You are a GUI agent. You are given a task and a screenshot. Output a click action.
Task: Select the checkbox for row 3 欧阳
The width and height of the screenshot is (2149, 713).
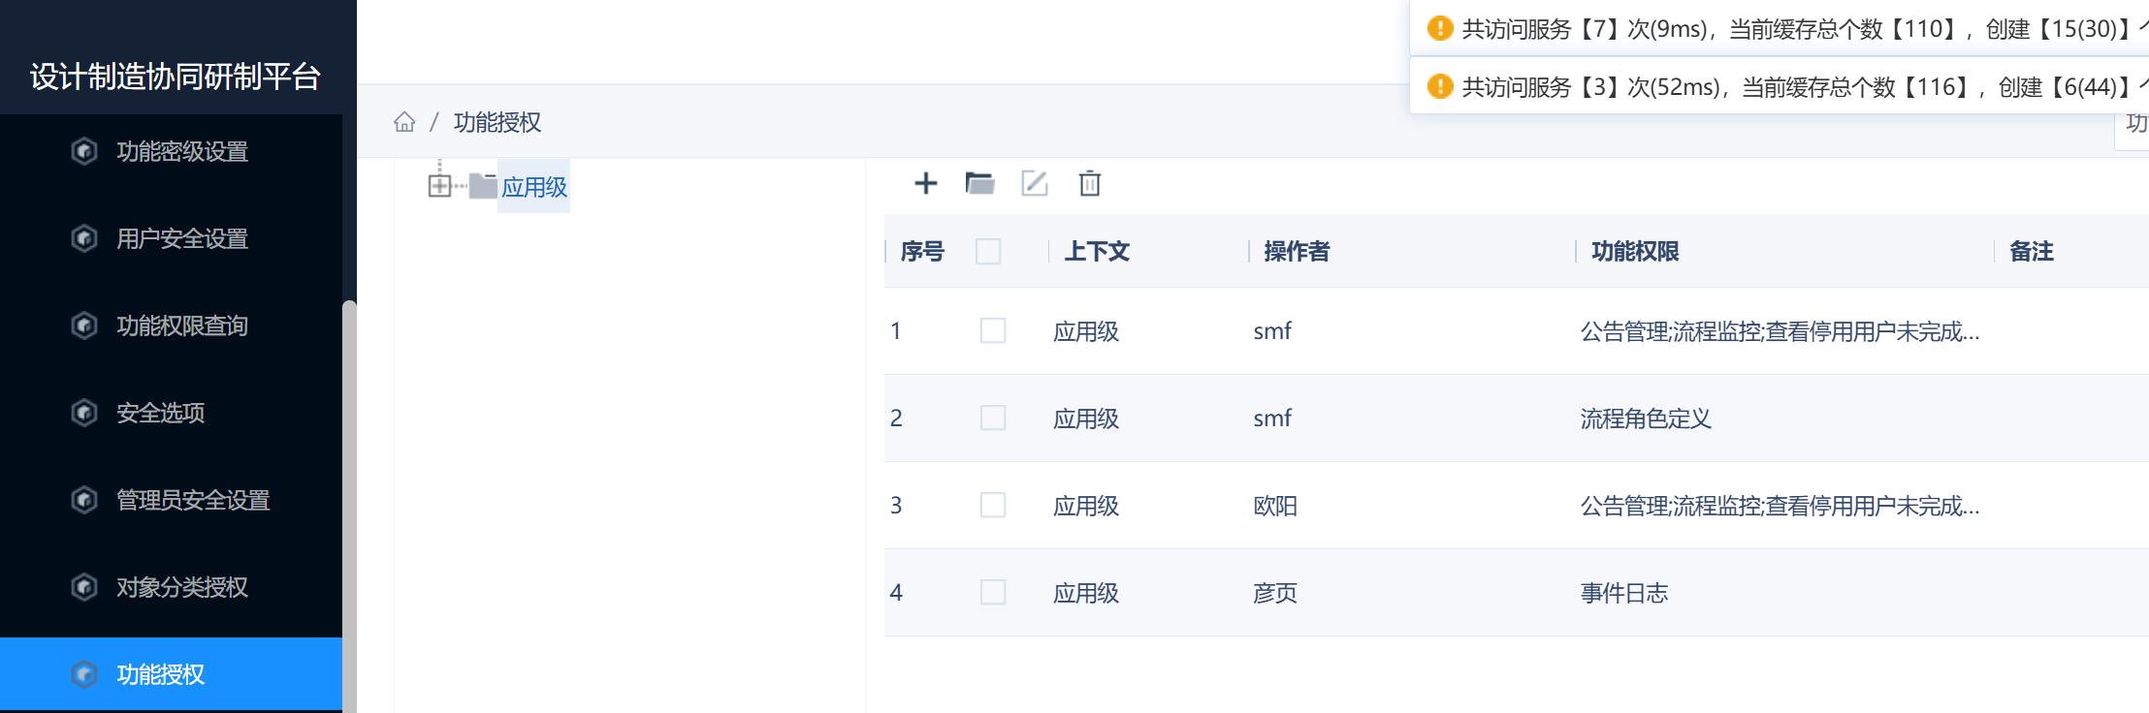(x=993, y=506)
